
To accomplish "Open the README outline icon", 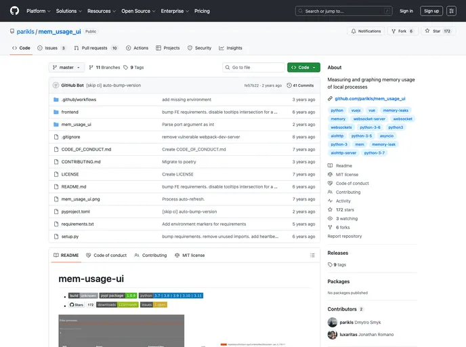I will (x=312, y=256).
